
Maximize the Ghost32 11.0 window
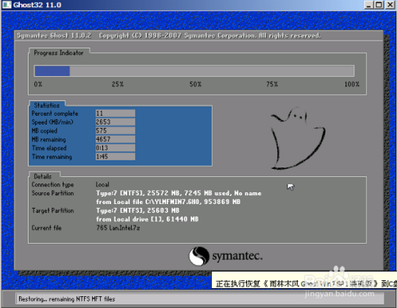click(379, 5)
